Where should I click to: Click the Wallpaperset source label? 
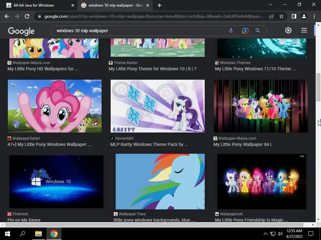click(231, 214)
